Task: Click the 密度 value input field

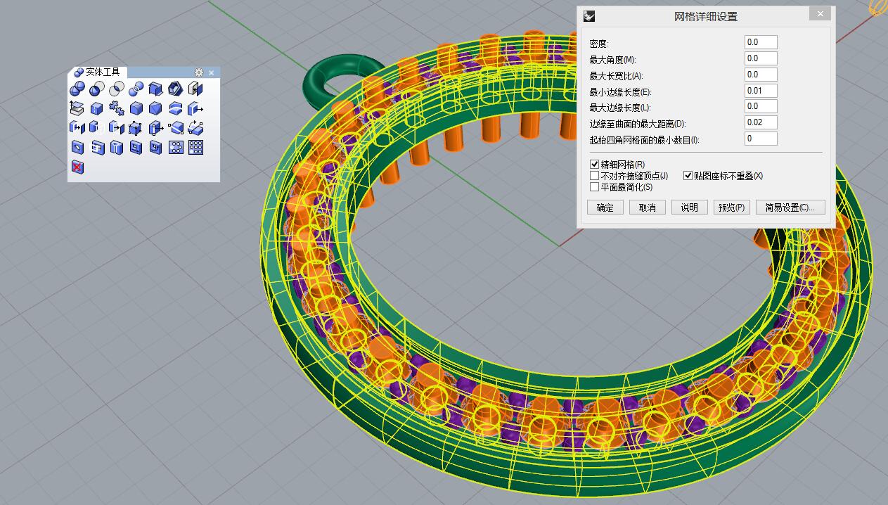Action: [x=761, y=43]
